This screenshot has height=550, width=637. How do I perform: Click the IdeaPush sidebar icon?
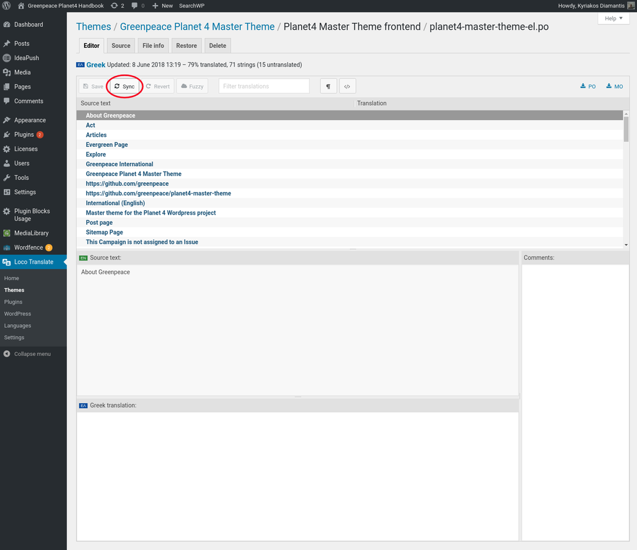pos(7,58)
